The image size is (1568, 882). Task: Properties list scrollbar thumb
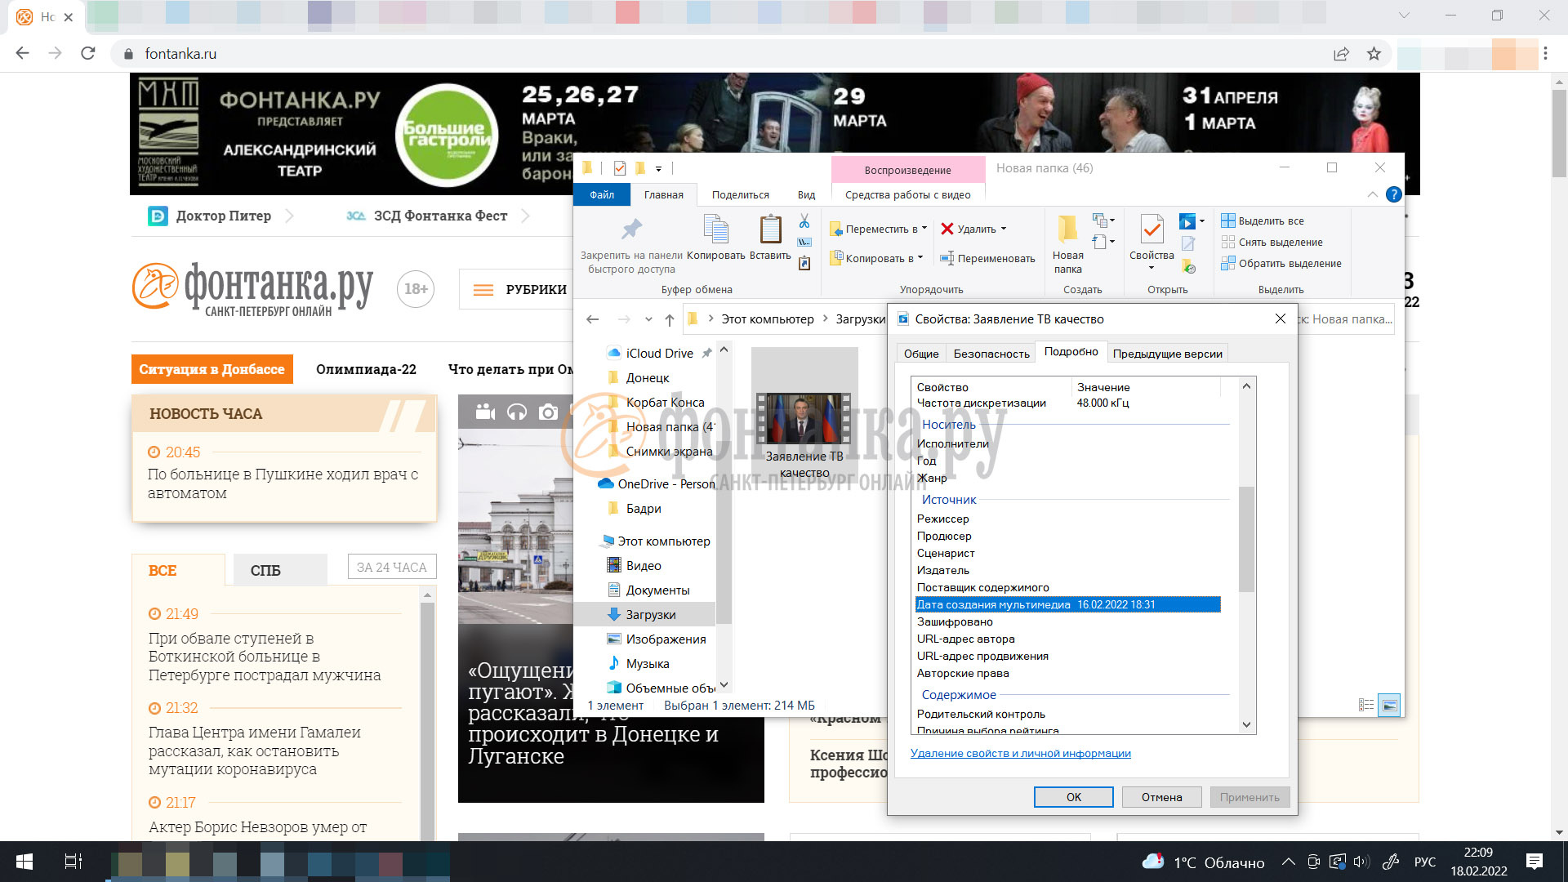[1246, 539]
